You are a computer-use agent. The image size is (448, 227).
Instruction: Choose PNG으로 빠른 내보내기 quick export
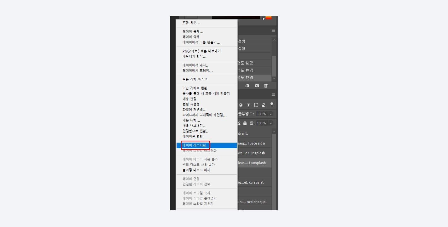(x=202, y=50)
